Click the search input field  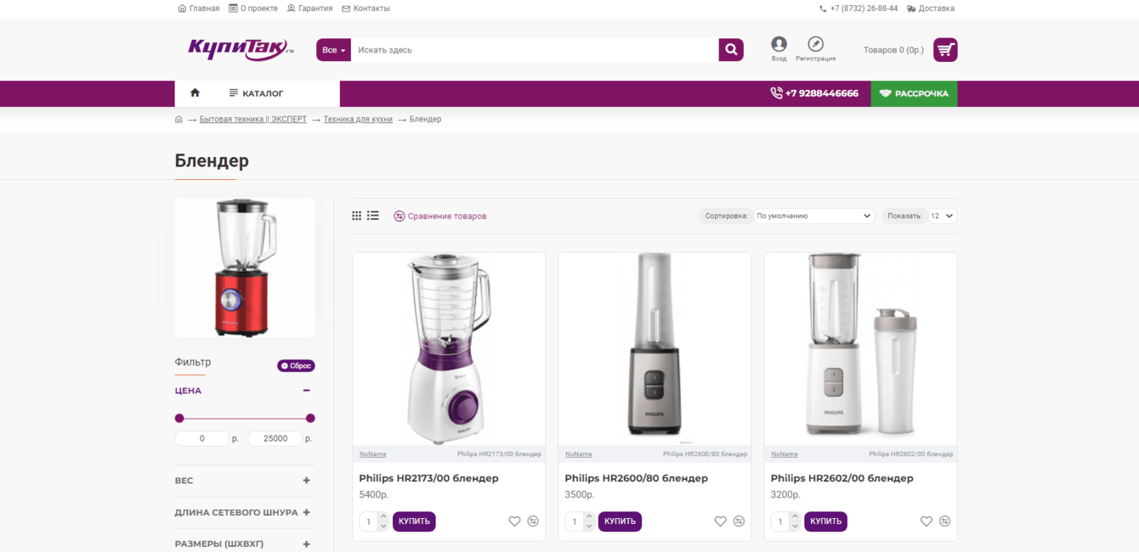(x=535, y=50)
